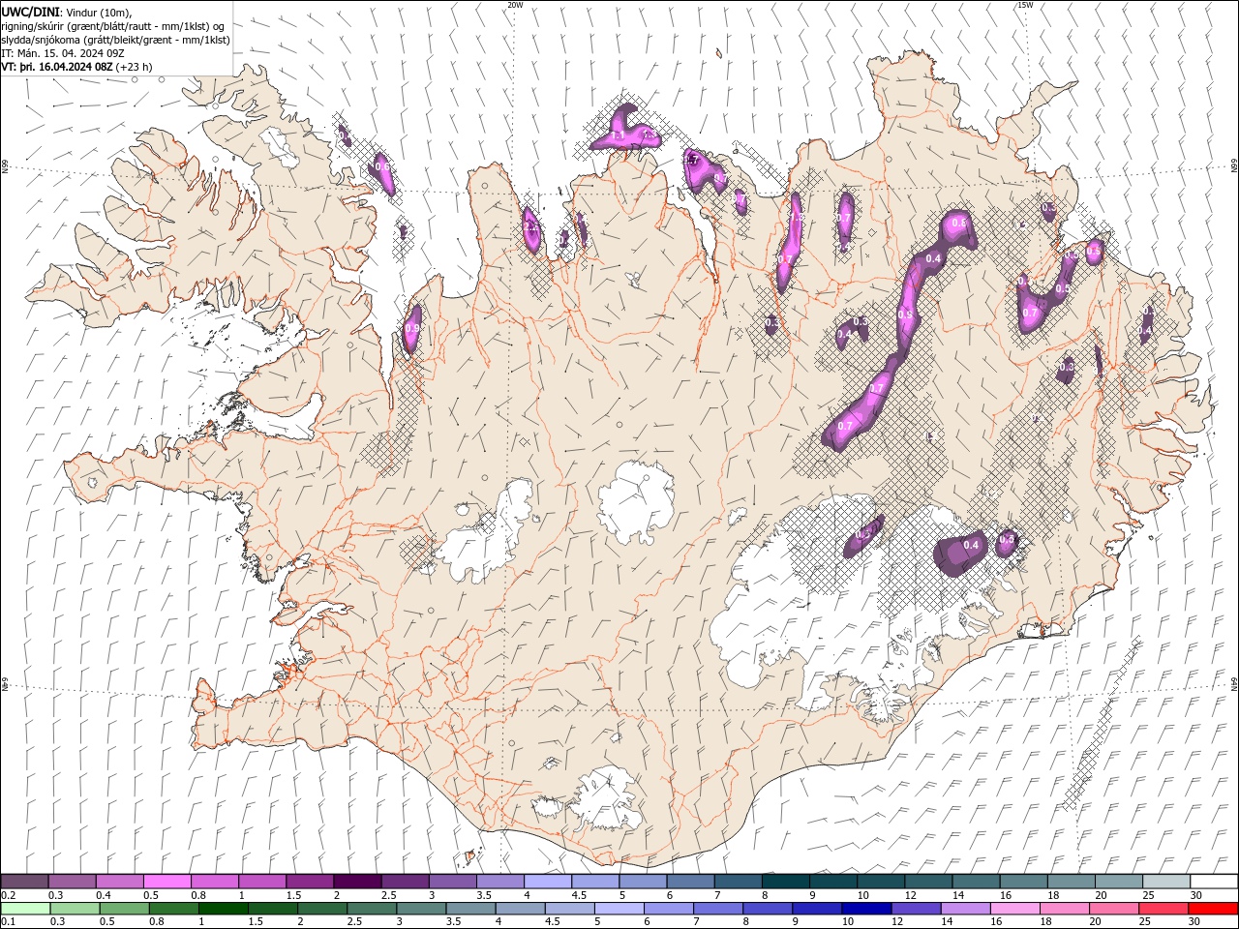
Task: Click the bright pink 0.5 snow-scale swatch
Action: coord(167,882)
